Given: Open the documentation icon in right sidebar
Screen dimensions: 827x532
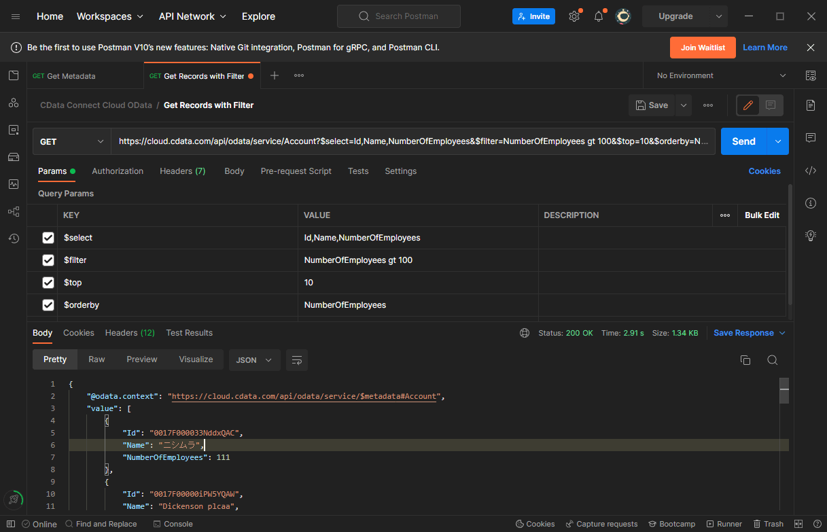Looking at the screenshot, I should point(810,105).
